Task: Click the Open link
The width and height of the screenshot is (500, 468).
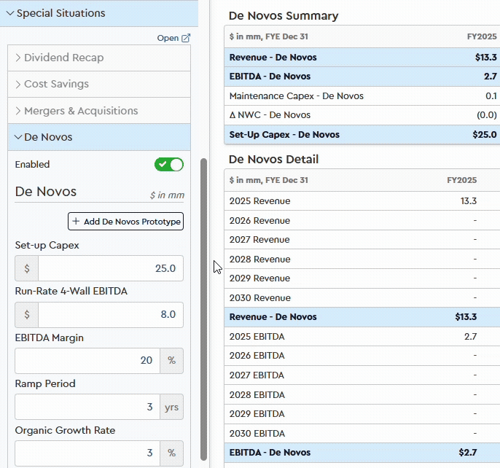Action: (168, 38)
